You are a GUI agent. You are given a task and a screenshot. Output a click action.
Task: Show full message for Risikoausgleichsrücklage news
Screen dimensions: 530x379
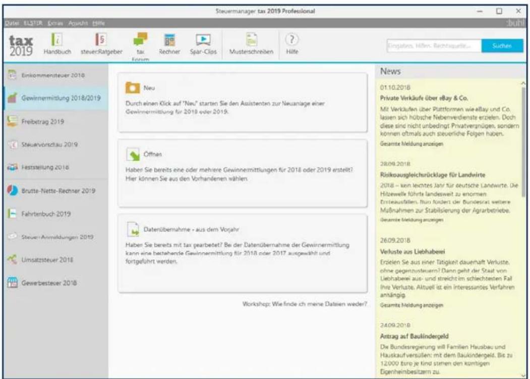tap(411, 220)
